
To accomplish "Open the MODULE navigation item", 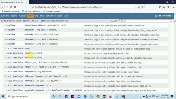I will (x=14, y=16).
